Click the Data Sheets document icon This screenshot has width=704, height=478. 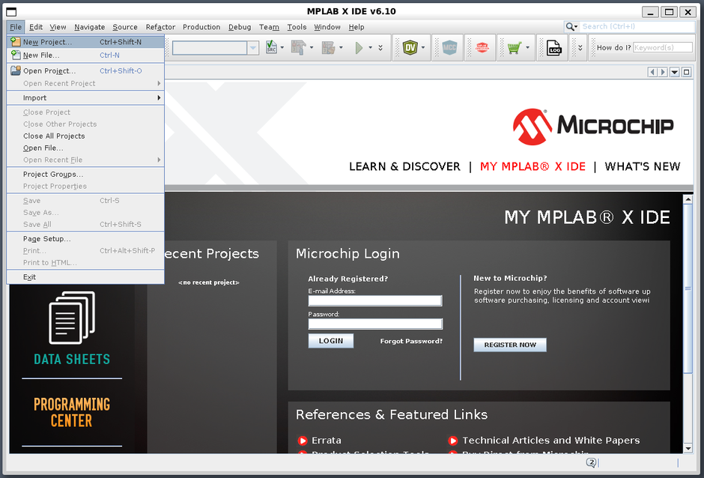[x=72, y=317]
